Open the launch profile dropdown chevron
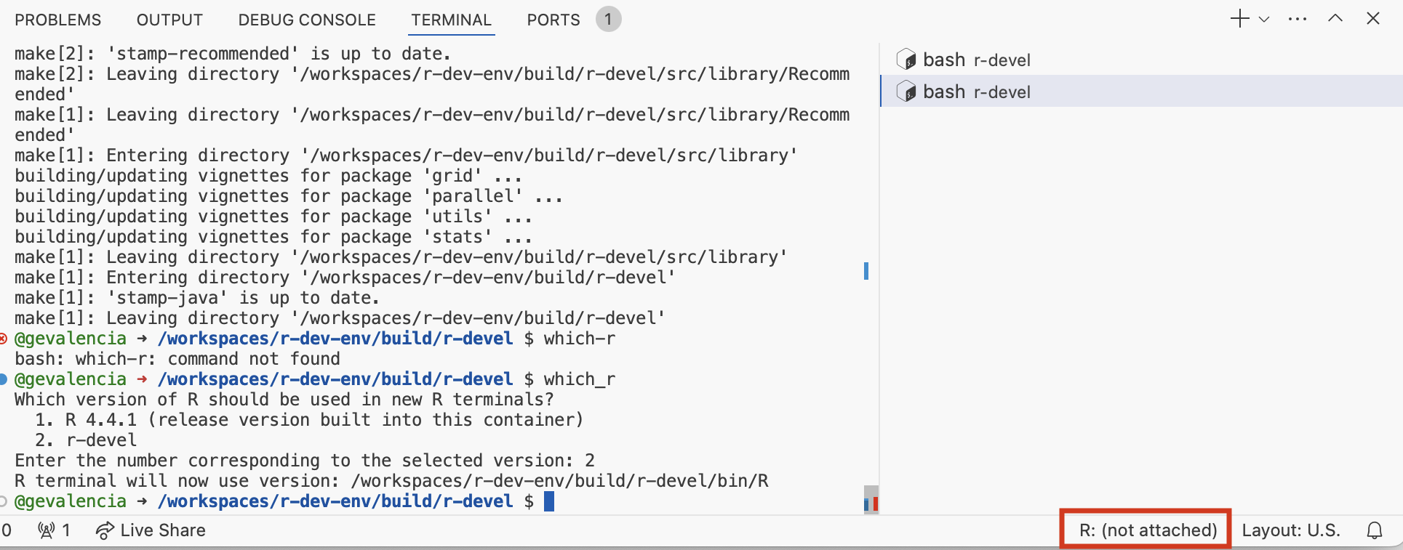1403x550 pixels. 1264,20
